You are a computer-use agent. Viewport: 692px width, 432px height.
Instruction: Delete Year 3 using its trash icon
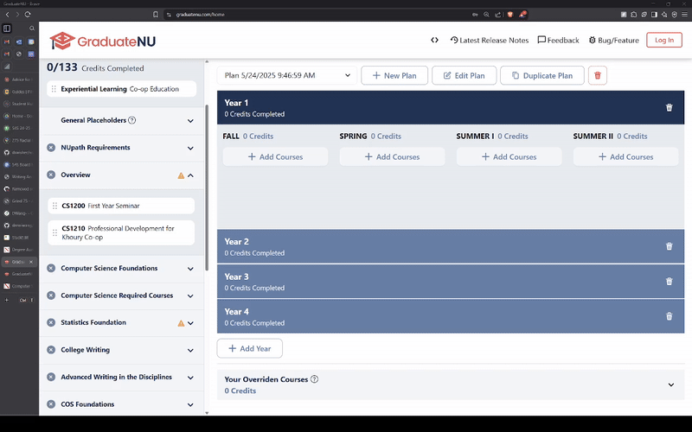click(669, 282)
